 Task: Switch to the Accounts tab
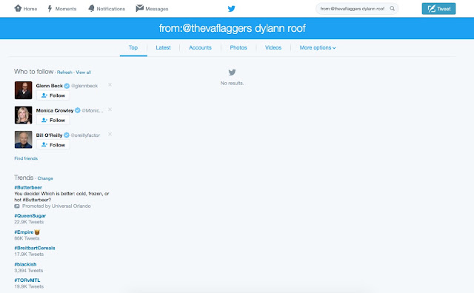pyautogui.click(x=200, y=48)
